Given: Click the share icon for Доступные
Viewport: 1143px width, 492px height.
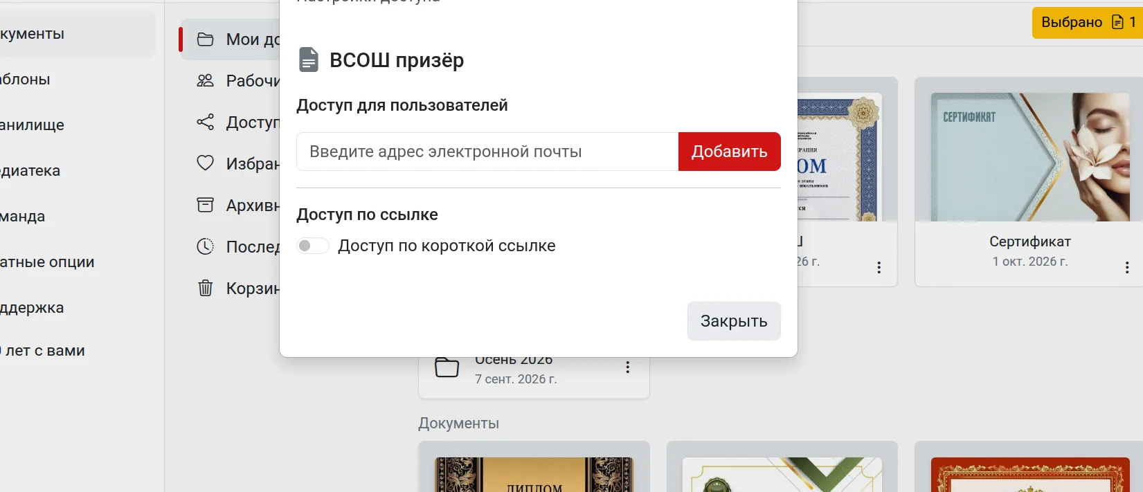Looking at the screenshot, I should pyautogui.click(x=206, y=122).
